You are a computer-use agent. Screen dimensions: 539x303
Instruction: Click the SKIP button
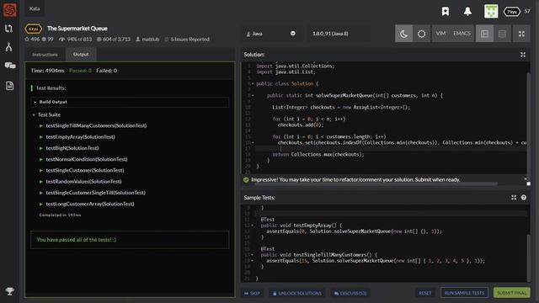pos(252,293)
